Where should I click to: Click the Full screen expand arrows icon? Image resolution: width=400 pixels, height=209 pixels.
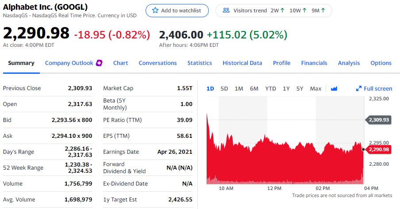(x=359, y=89)
